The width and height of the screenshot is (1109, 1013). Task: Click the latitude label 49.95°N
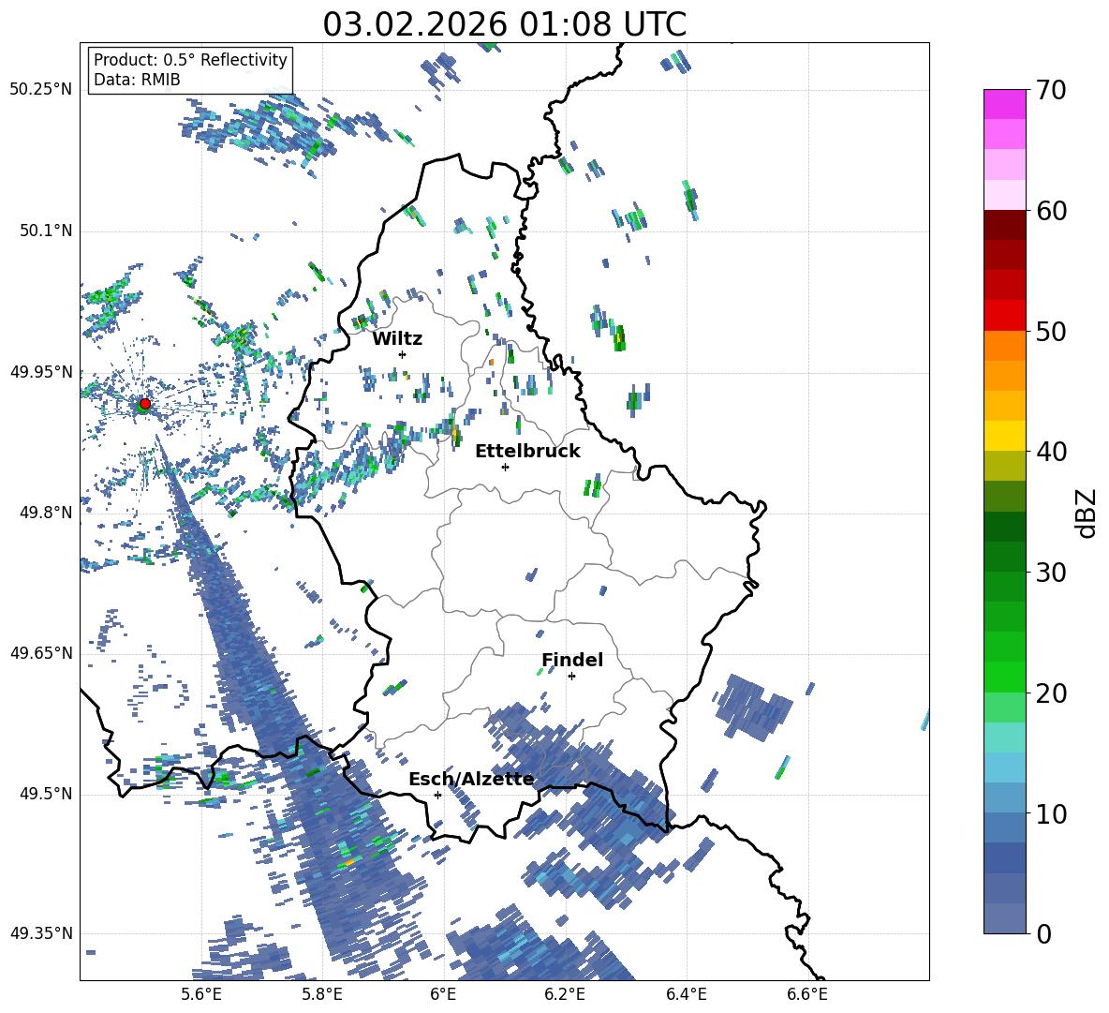[x=41, y=372]
